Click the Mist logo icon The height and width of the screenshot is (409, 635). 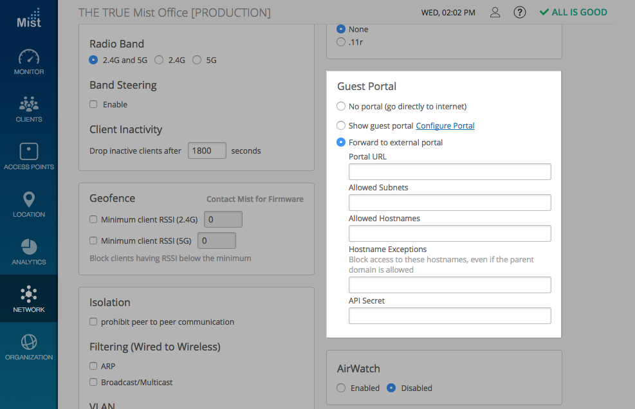click(29, 18)
